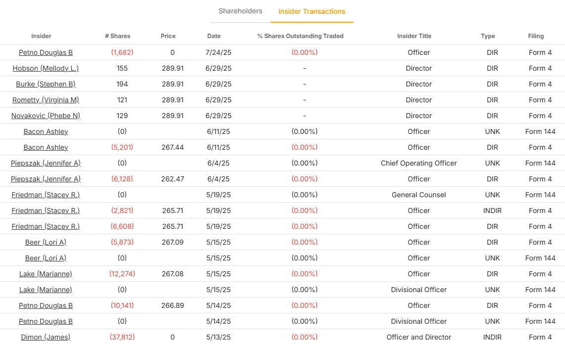This screenshot has width=565, height=344.
Task: Sort transactions by Date header
Action: point(214,36)
